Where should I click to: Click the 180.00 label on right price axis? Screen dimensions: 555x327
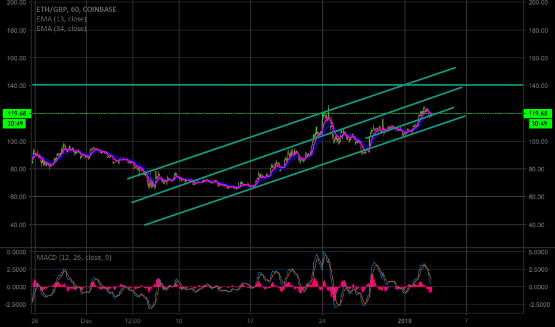pos(538,31)
